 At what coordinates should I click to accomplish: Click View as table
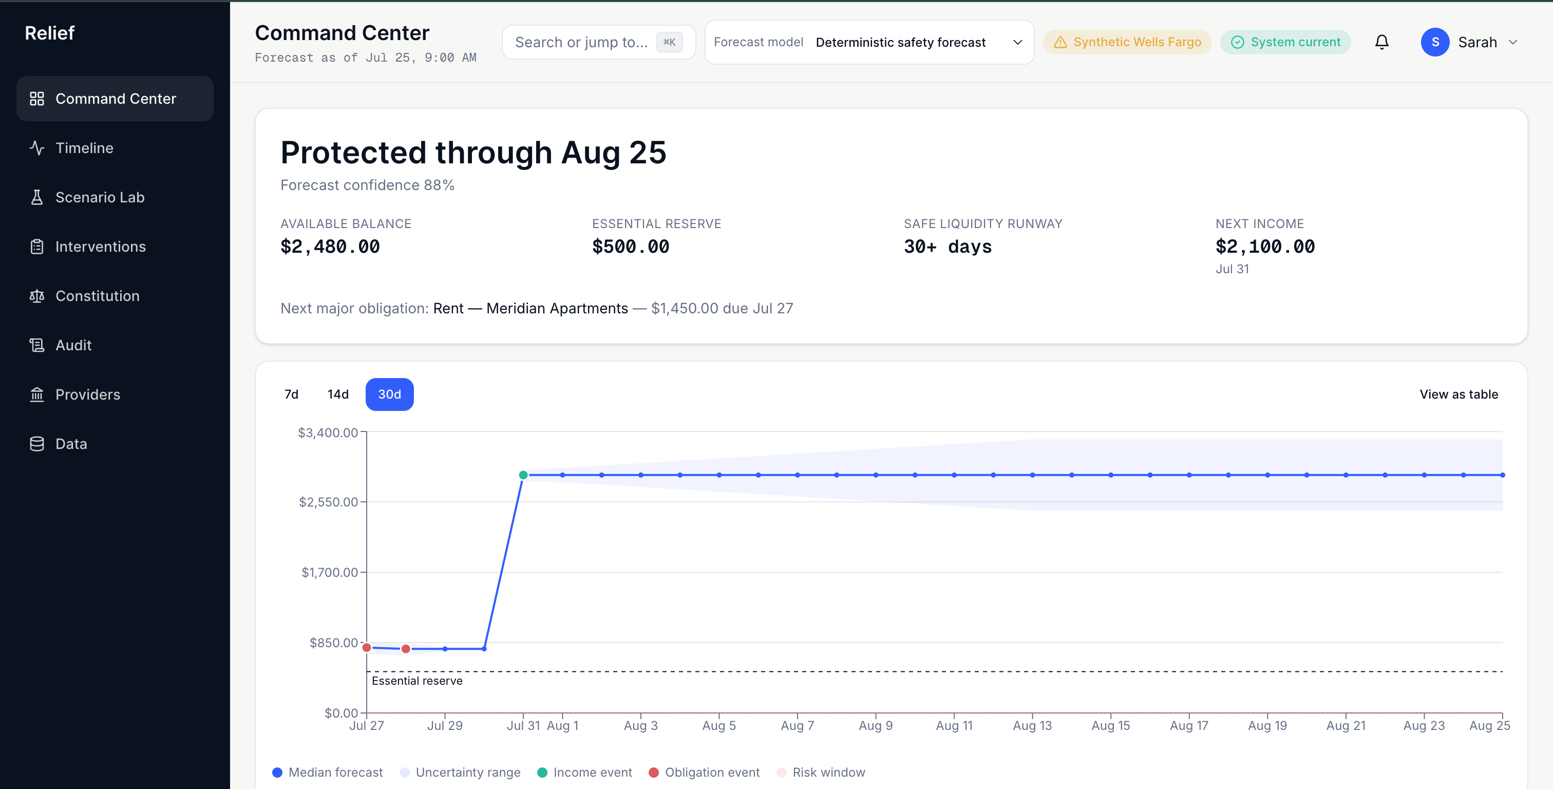(1459, 394)
